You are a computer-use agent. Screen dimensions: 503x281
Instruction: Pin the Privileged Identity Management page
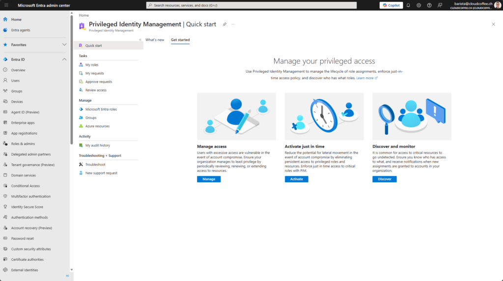pos(224,24)
